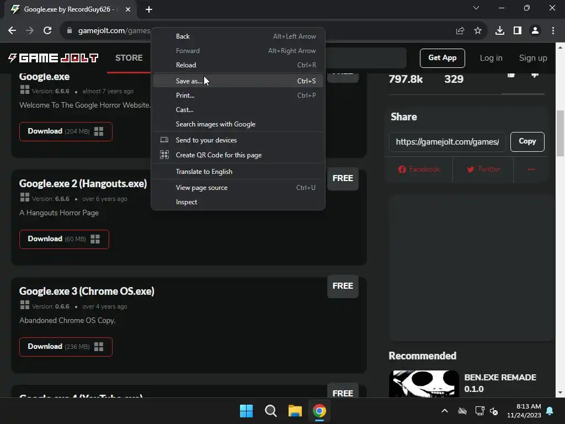Open more share options ellipsis
The image size is (565, 424).
point(531,169)
